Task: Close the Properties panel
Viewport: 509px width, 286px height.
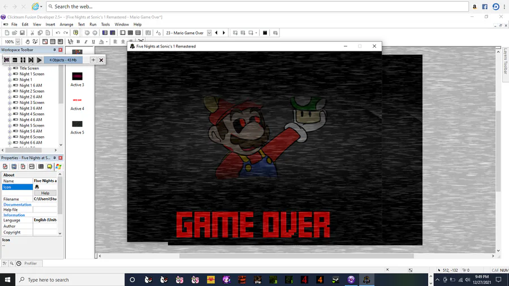Action: (x=61, y=158)
